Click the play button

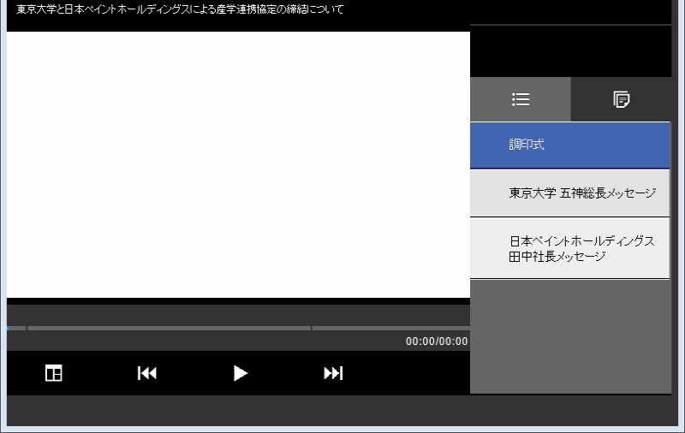pos(241,373)
